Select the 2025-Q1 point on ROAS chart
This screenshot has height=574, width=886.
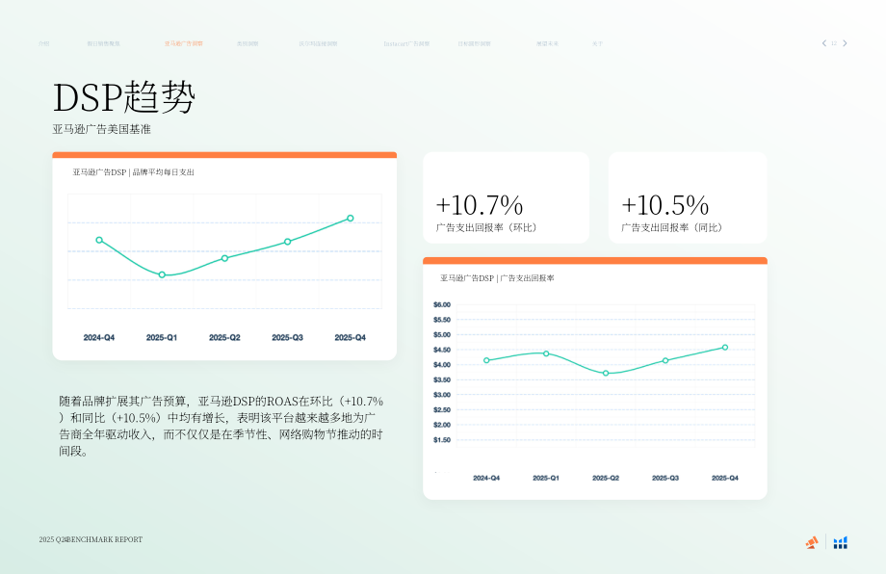546,353
